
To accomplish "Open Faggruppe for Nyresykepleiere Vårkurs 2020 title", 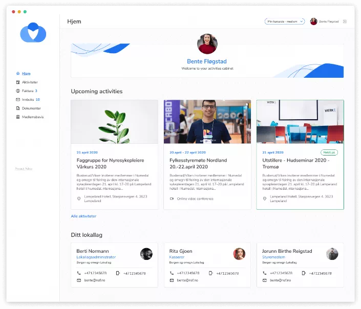I will (x=110, y=163).
